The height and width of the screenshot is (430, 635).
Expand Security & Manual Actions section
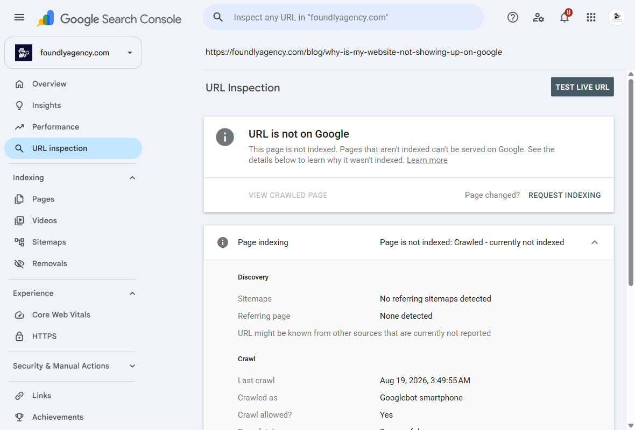pyautogui.click(x=132, y=366)
